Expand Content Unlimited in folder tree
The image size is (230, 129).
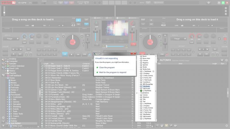[x=6, y=66]
